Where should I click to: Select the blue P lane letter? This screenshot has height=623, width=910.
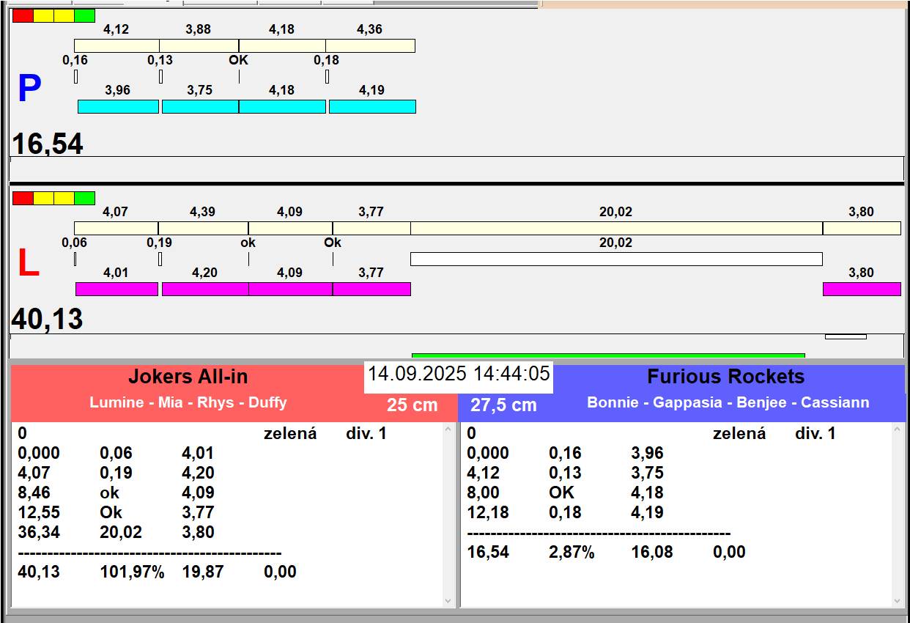coord(29,89)
